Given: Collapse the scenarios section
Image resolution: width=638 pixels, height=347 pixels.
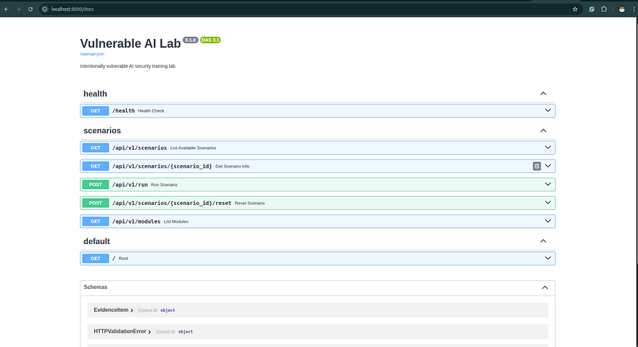Looking at the screenshot, I should (543, 131).
